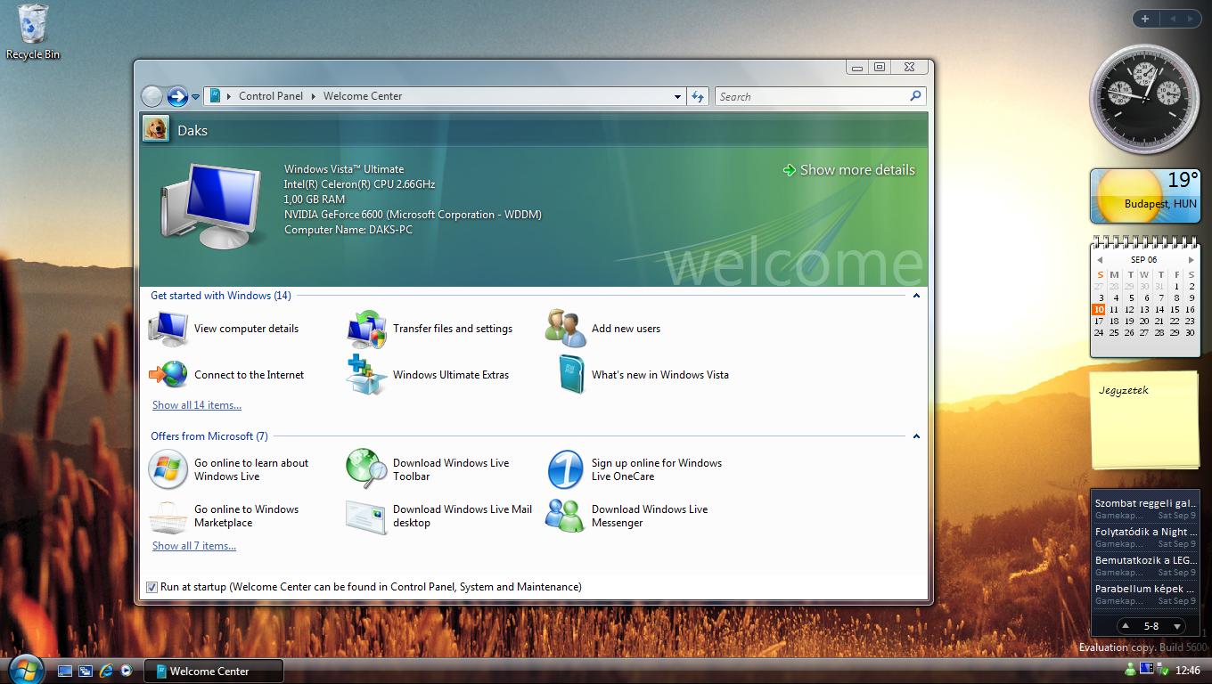Viewport: 1212px width, 684px height.
Task: Select Go online to learn about Windows Live
Action: point(229,469)
